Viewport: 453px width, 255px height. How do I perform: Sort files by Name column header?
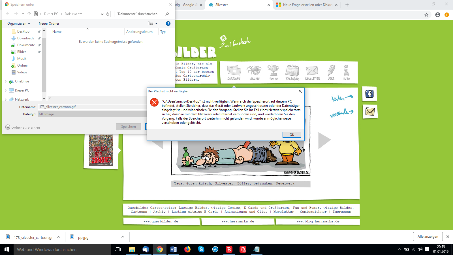(57, 32)
